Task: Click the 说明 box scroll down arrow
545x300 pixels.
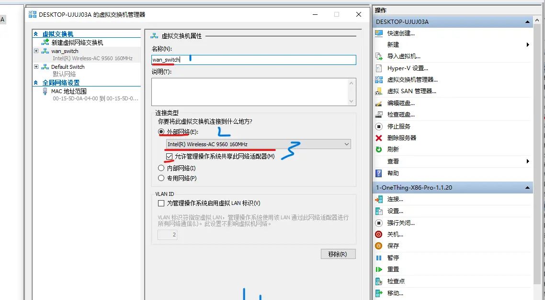Action: tap(351, 101)
